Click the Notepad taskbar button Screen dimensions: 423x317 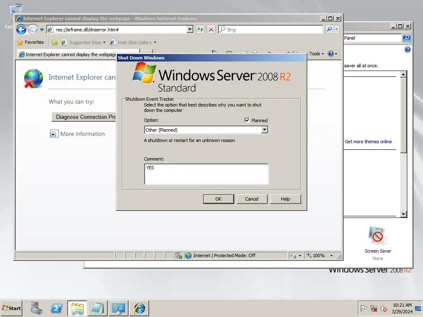click(x=97, y=308)
